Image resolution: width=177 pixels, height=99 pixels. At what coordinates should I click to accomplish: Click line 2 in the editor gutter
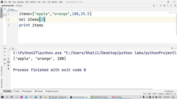point(9,20)
